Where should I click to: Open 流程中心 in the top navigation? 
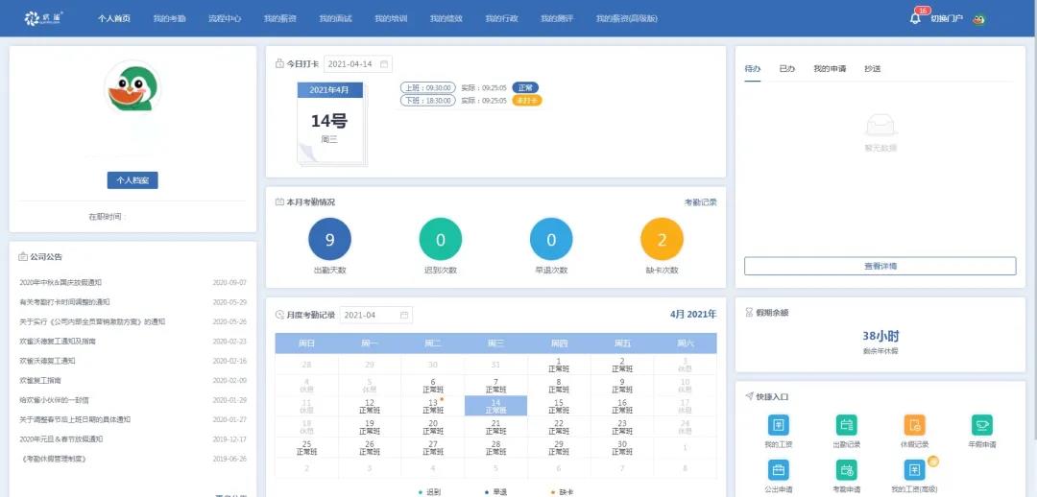(225, 18)
